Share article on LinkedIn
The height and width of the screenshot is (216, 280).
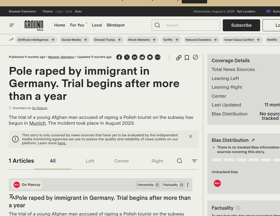[135, 57]
